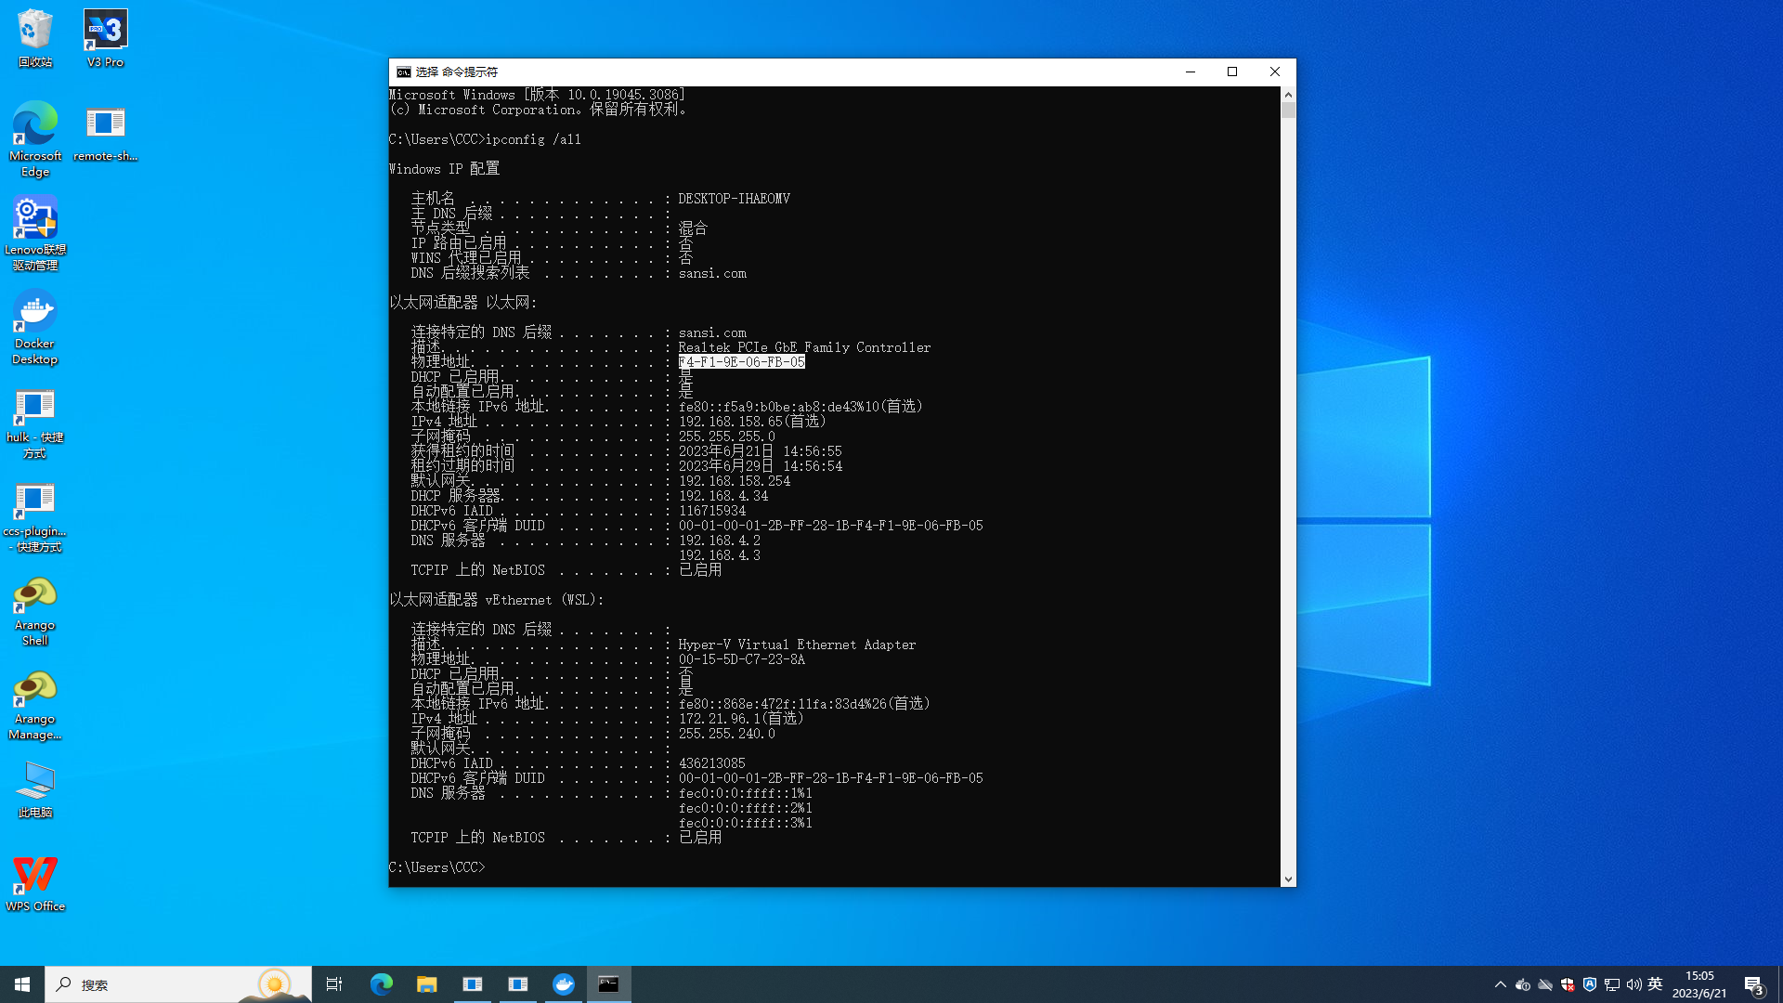The width and height of the screenshot is (1783, 1003).
Task: Open the volume control tray icon
Action: (x=1634, y=984)
